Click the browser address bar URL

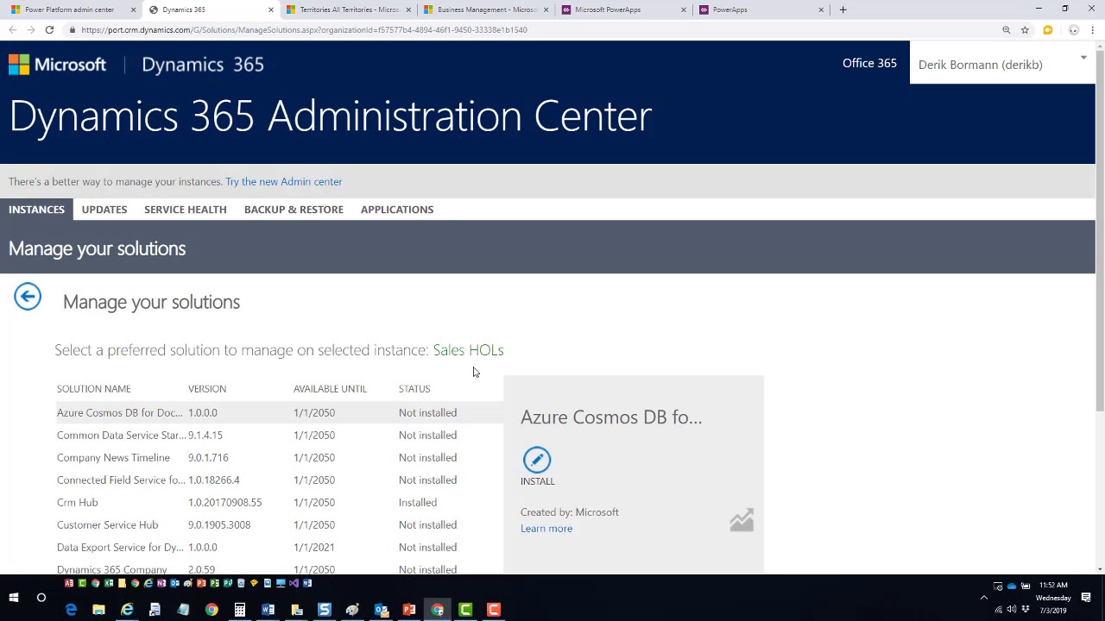pyautogui.click(x=304, y=30)
